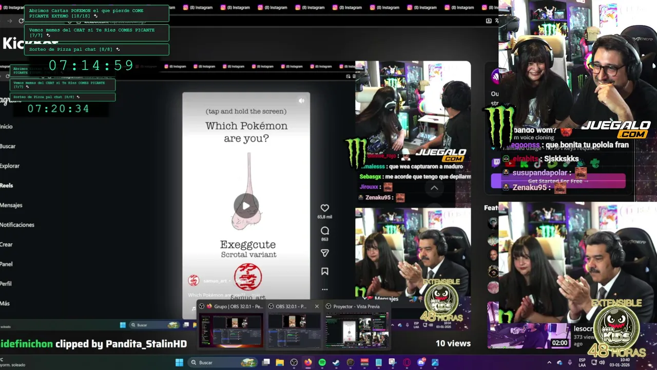Viewport: 657px width, 370px height.
Task: Click 10 views counter text
Action: pos(453,343)
